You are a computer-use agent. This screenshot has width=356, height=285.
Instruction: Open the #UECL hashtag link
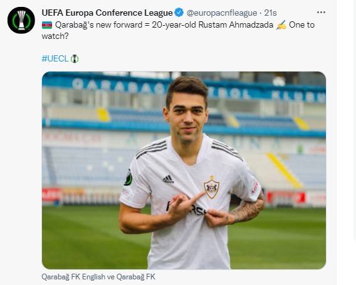coord(55,58)
